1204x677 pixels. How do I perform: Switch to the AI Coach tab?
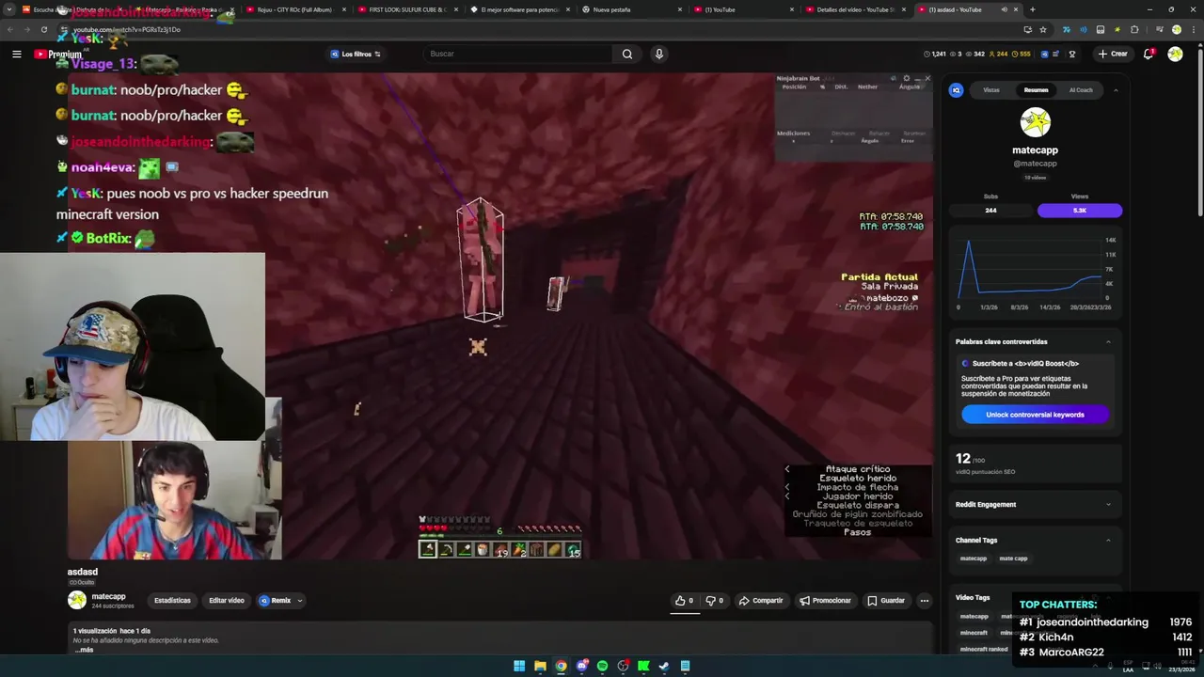click(1081, 90)
